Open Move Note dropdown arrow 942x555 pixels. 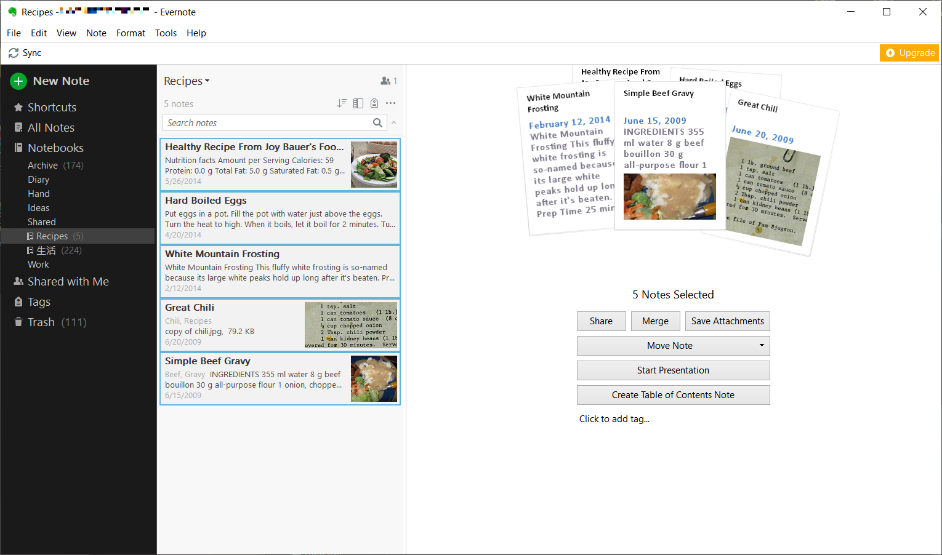762,346
